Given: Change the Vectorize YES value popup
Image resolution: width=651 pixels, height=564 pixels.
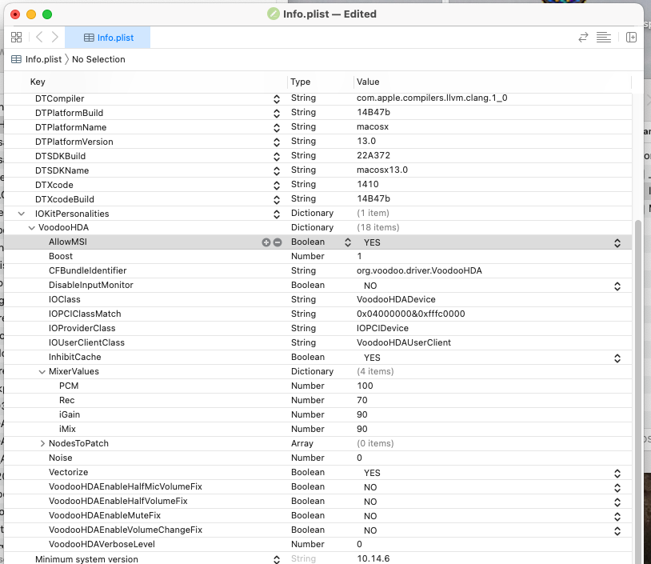Looking at the screenshot, I should point(617,474).
